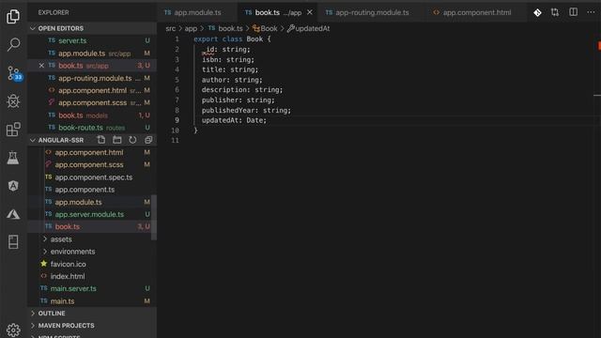The height and width of the screenshot is (338, 601).
Task: Open the Search view
Action: pos(13,44)
